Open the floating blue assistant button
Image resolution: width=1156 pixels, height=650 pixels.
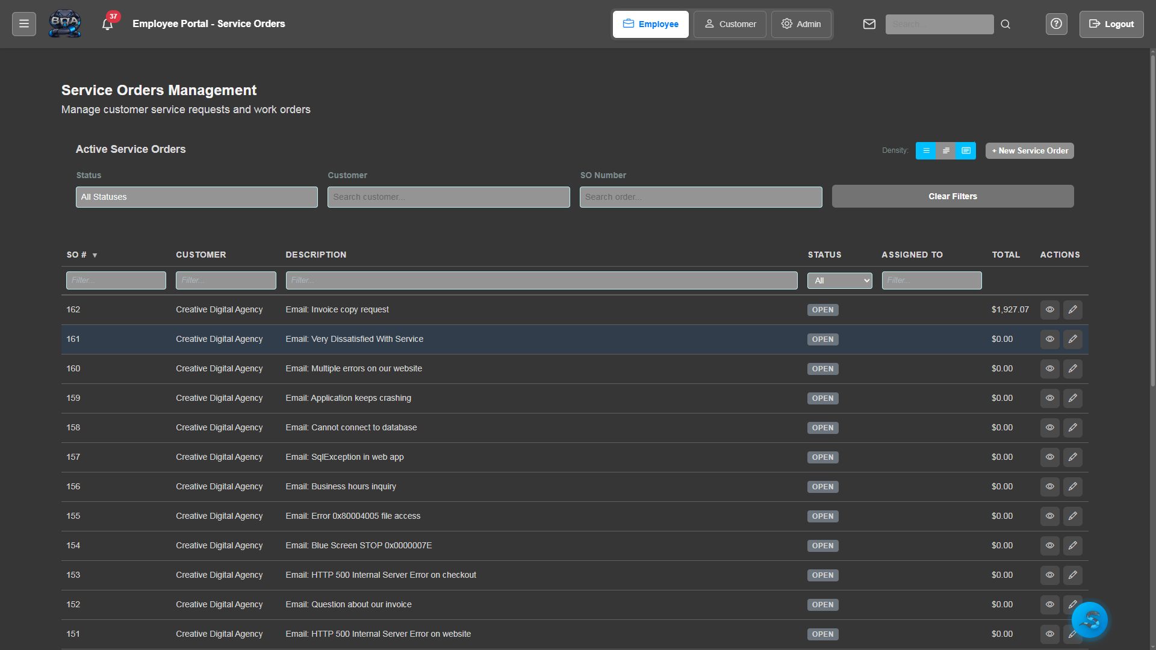tap(1089, 620)
